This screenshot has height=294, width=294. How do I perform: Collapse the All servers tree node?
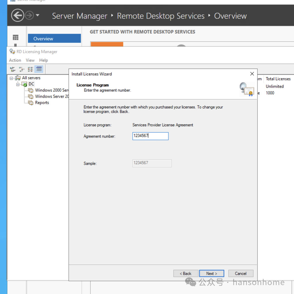coord(11,78)
